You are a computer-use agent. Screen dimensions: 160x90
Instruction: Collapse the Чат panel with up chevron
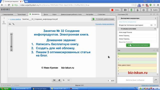pyautogui.click(x=154, y=50)
